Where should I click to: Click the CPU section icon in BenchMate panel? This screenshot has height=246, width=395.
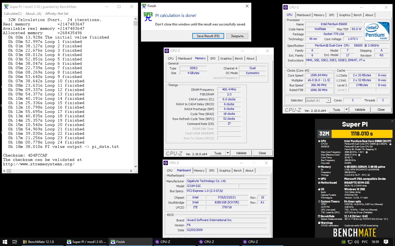(319, 141)
